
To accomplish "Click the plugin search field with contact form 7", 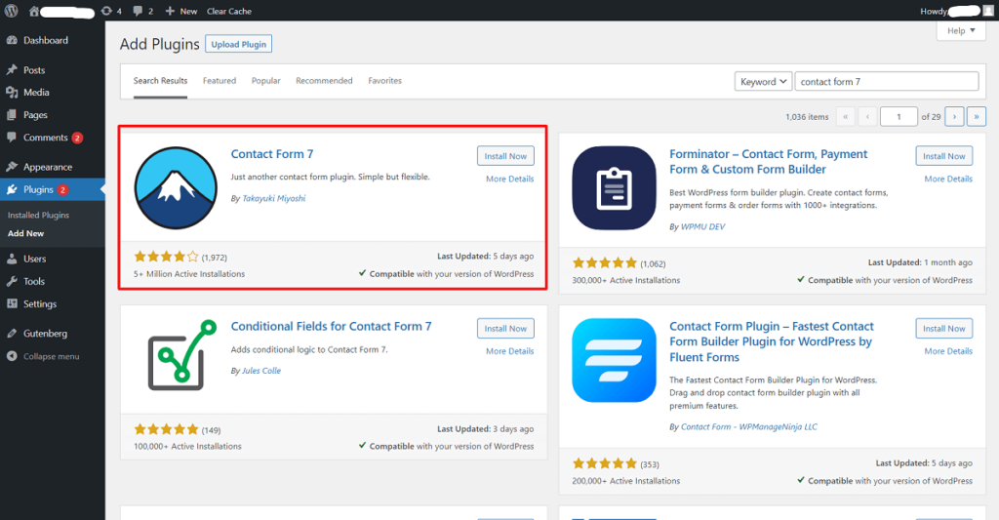I will (x=886, y=82).
